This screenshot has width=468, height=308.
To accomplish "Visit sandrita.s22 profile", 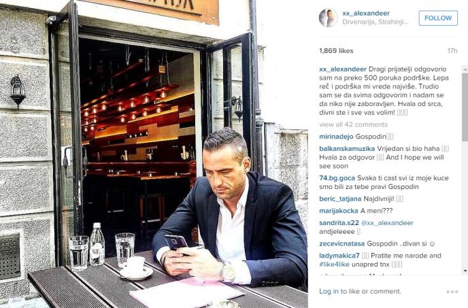I will [x=339, y=223].
